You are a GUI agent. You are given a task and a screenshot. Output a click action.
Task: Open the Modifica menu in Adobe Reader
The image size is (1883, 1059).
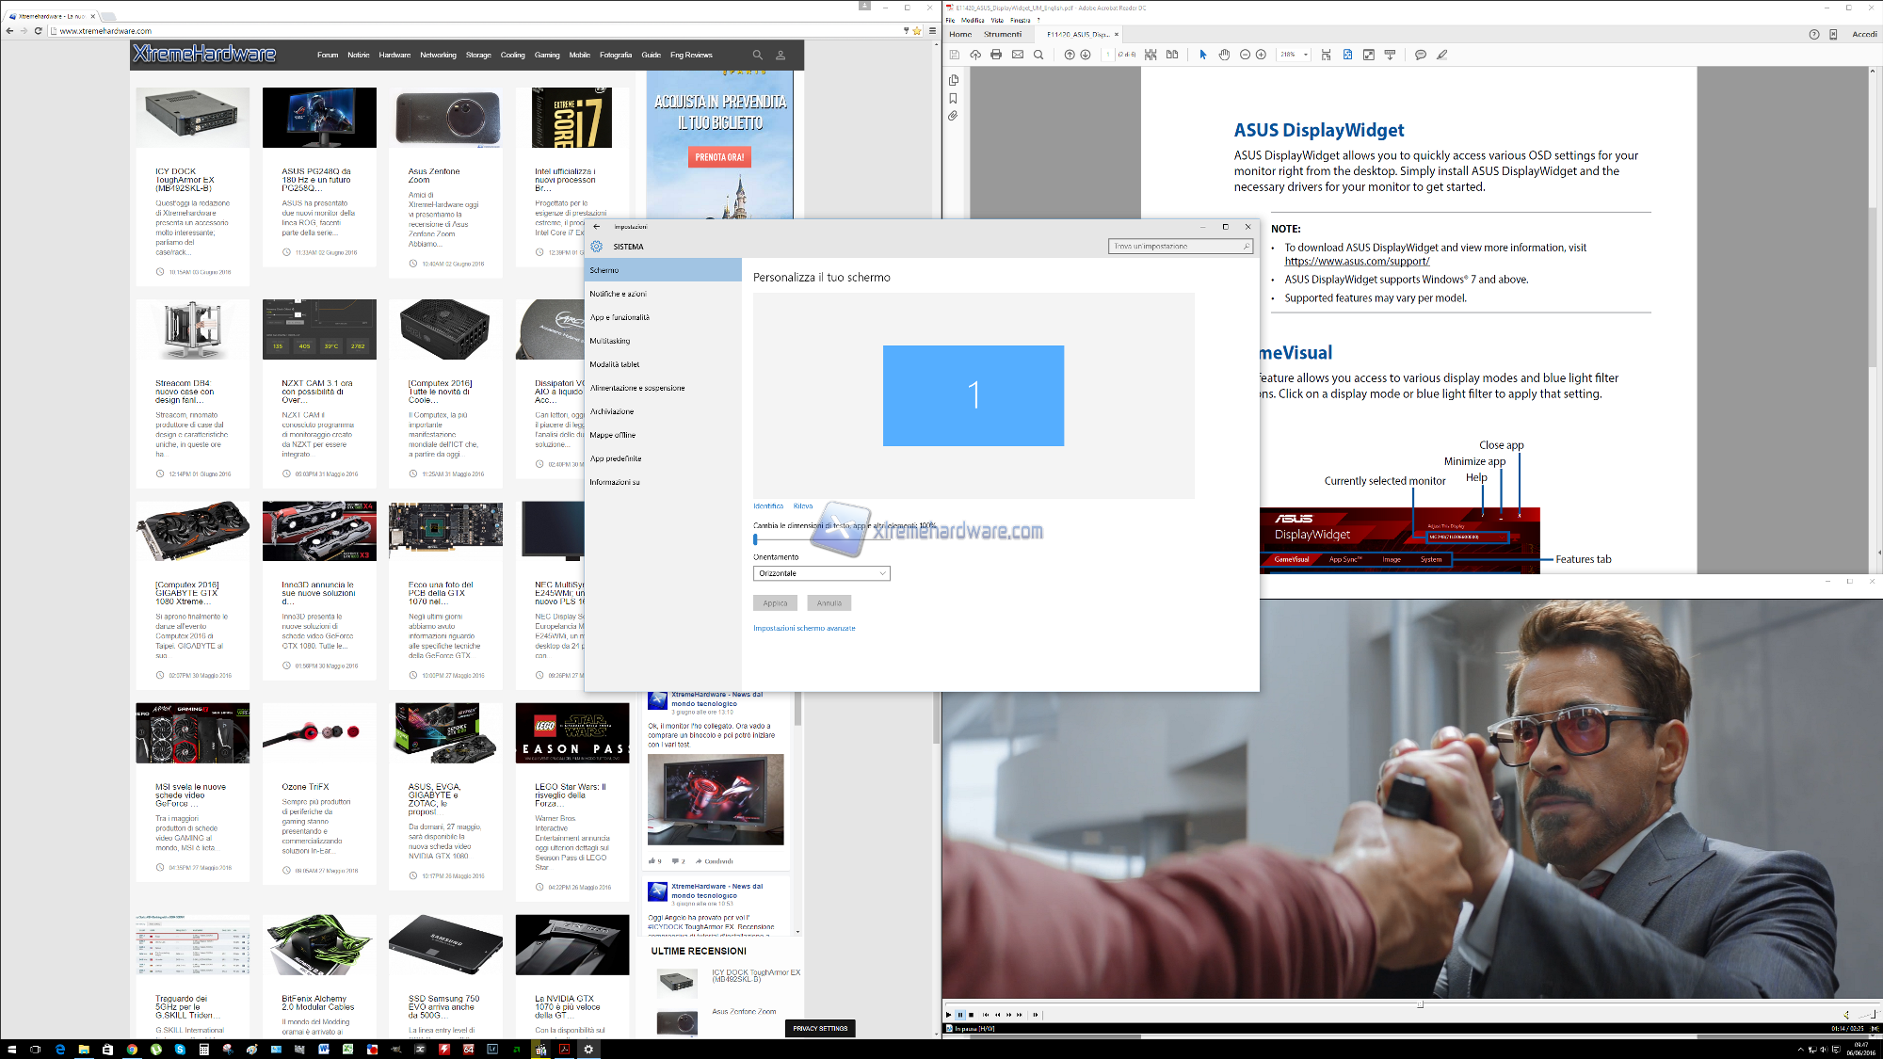[x=974, y=18]
